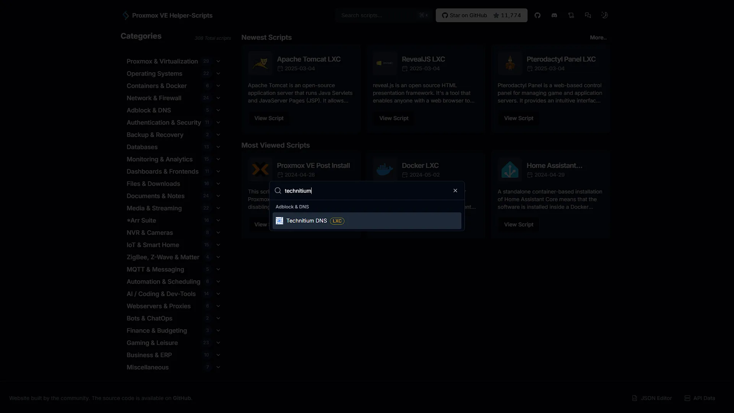
Task: Open the *Arr Suite category
Action: click(173, 220)
